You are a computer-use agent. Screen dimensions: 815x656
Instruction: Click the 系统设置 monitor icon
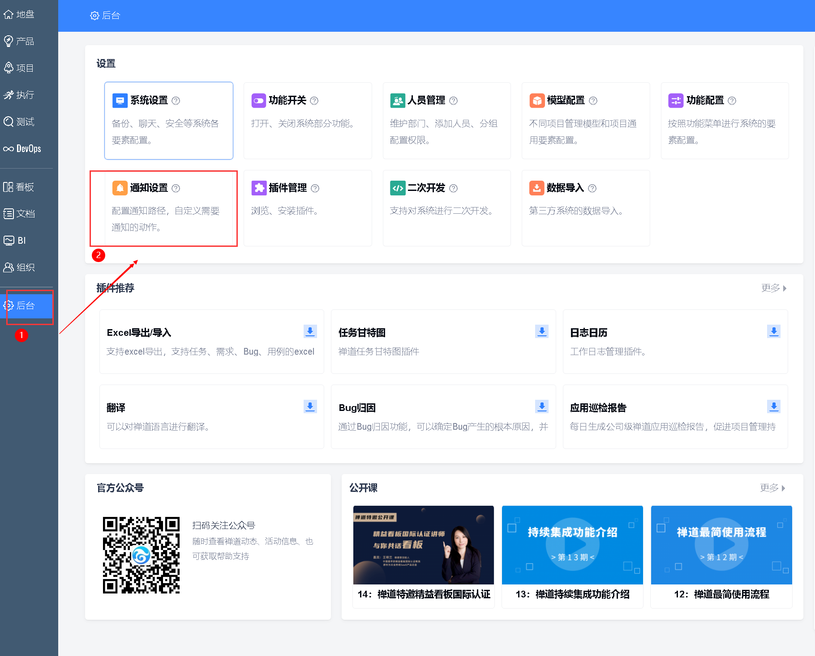[x=120, y=101]
